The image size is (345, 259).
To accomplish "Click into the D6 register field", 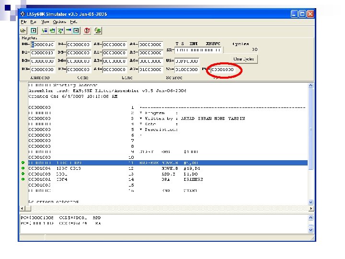I will click(x=79, y=61).
